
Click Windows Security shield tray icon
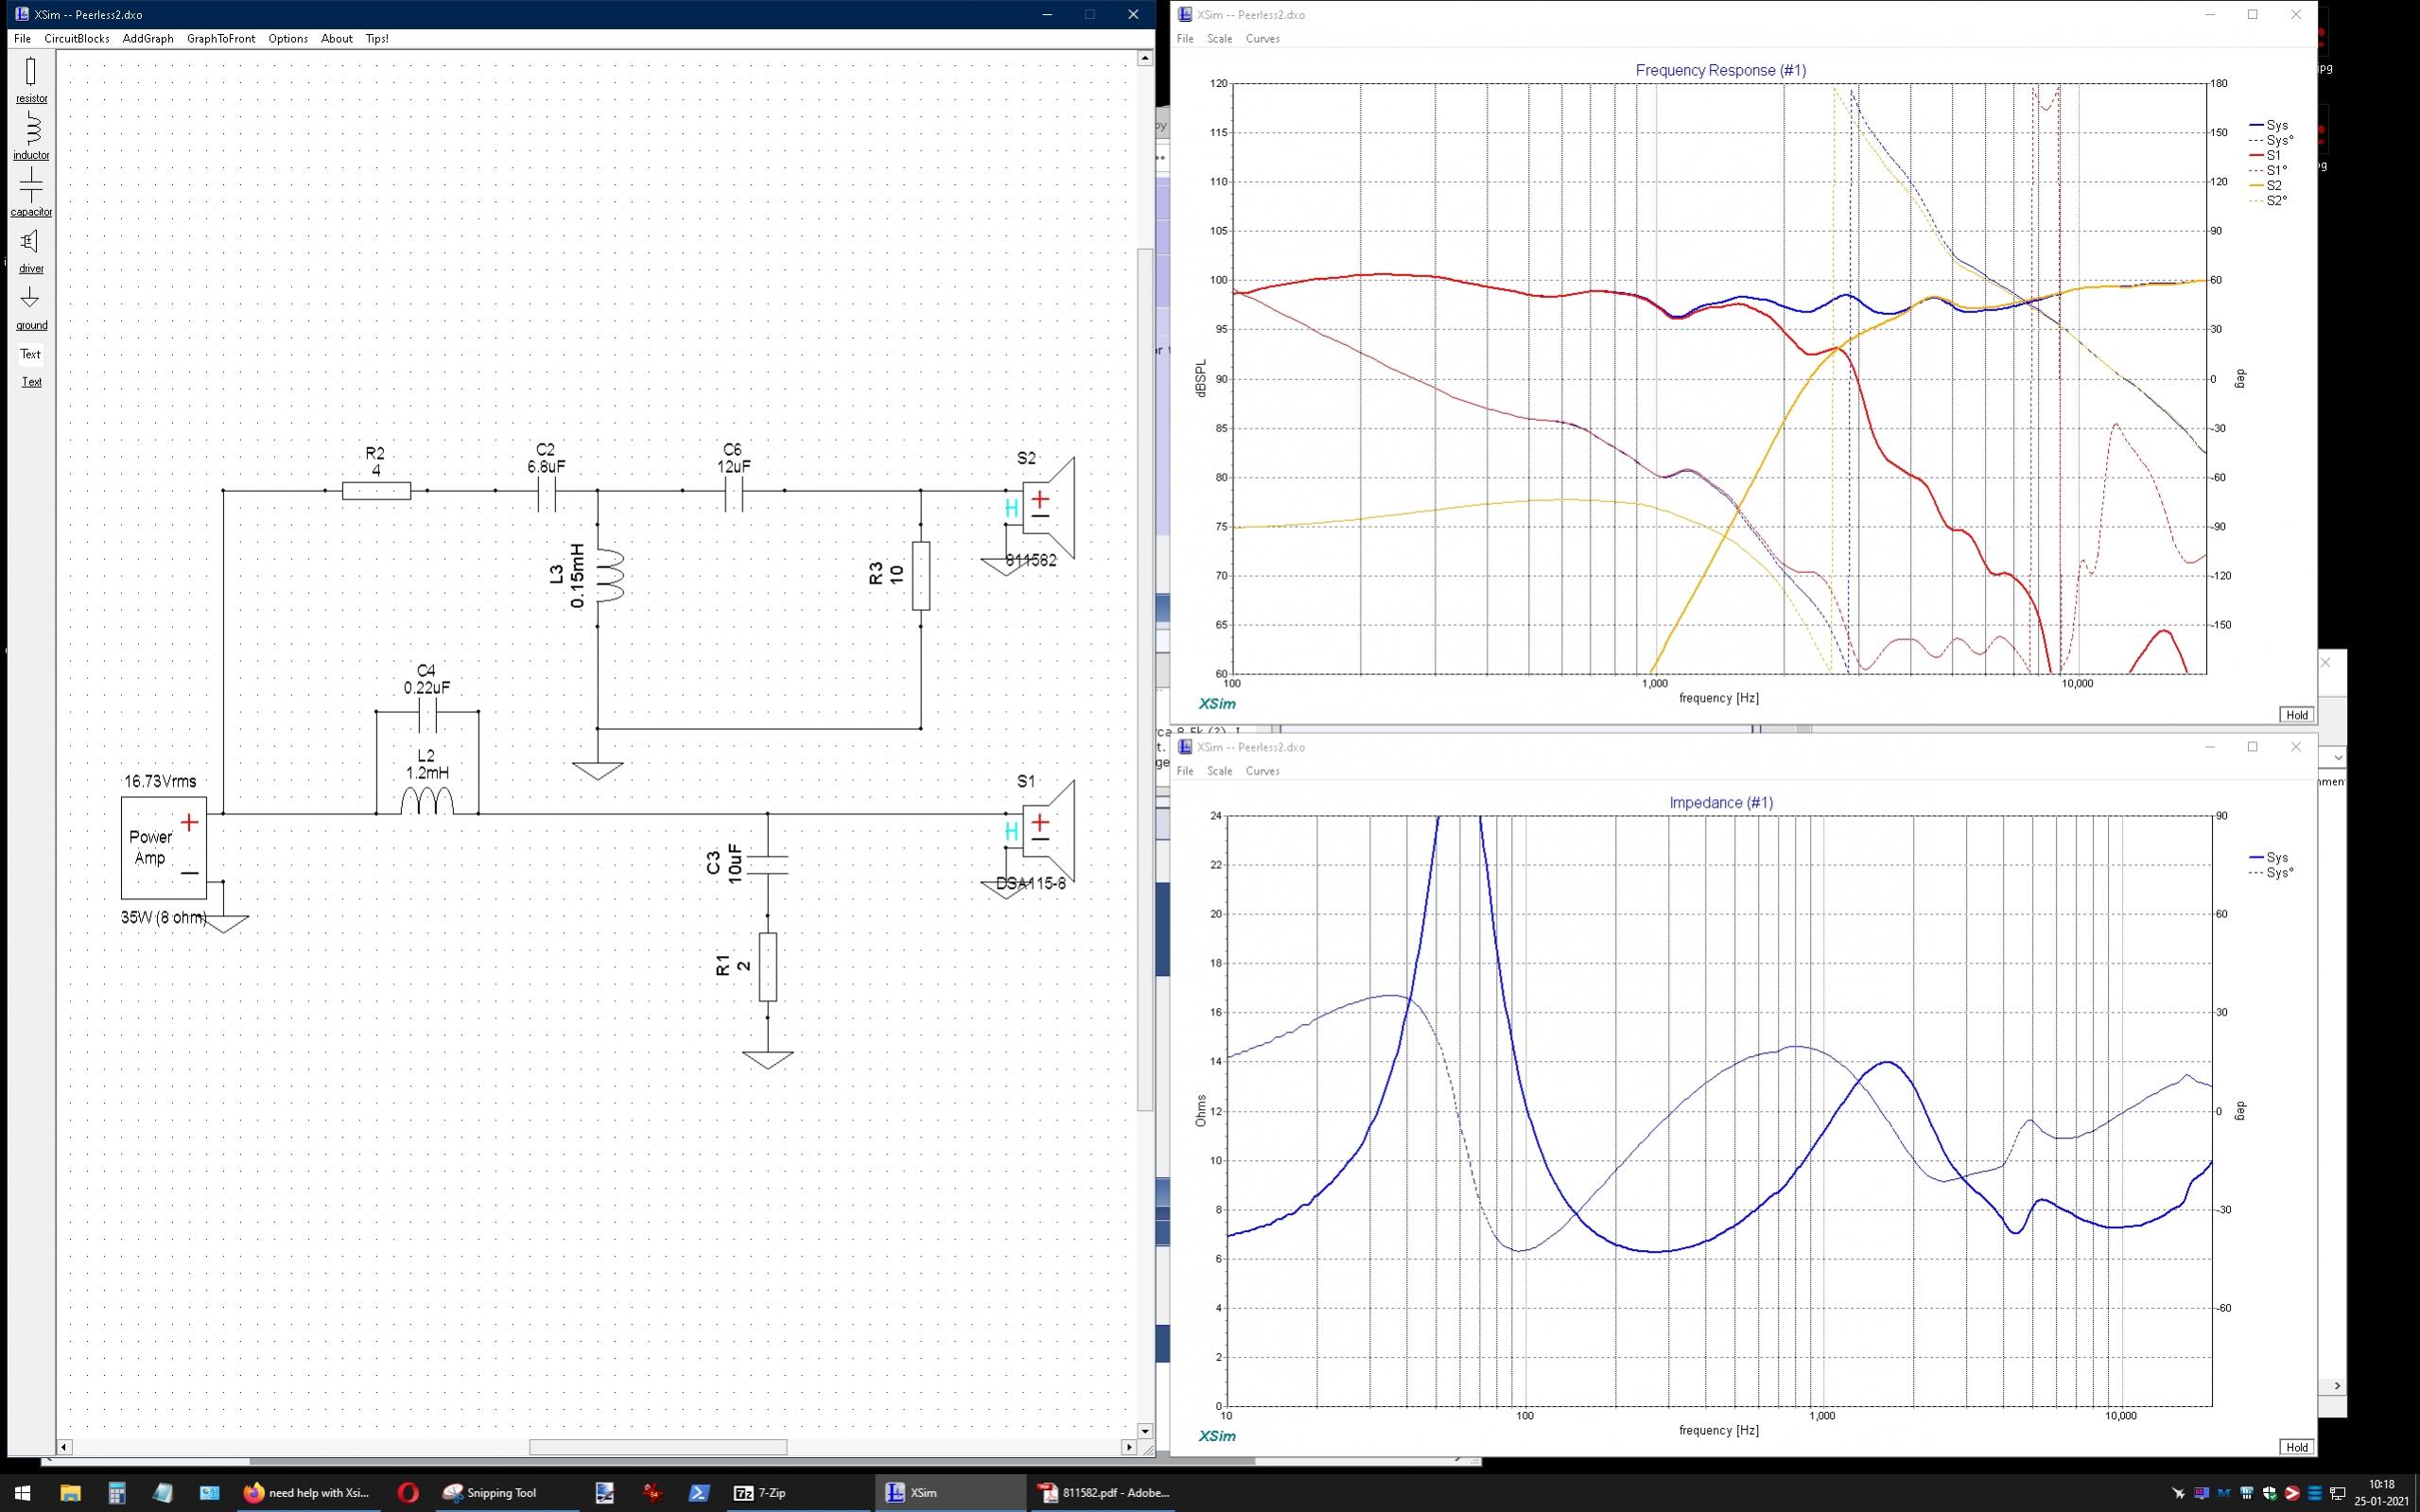(x=2270, y=1494)
